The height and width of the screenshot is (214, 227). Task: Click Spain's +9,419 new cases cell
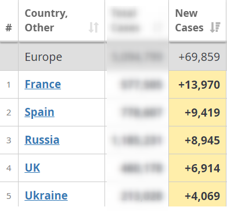(x=197, y=113)
